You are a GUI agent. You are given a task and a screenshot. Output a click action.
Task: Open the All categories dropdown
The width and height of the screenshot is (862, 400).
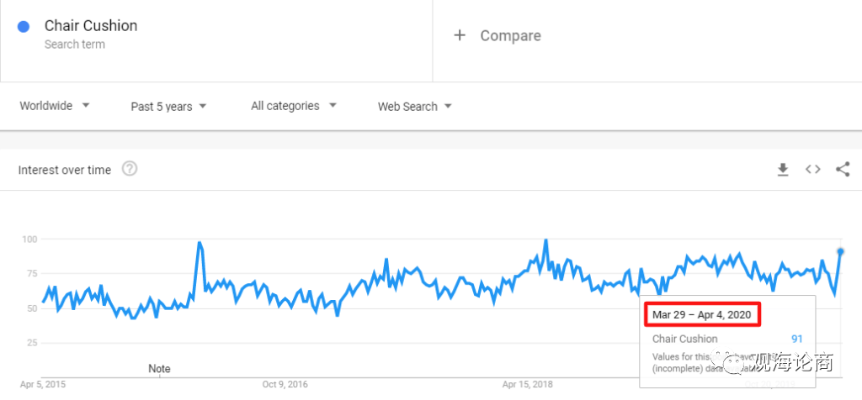(294, 106)
